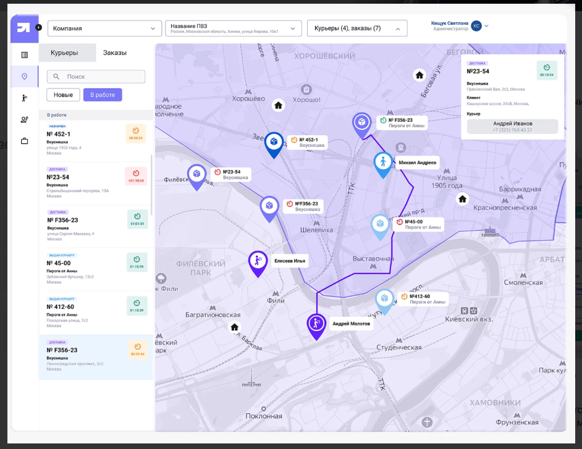Click the map package pin for №412-60
Viewport: 582px width, 449px height.
pos(384,301)
